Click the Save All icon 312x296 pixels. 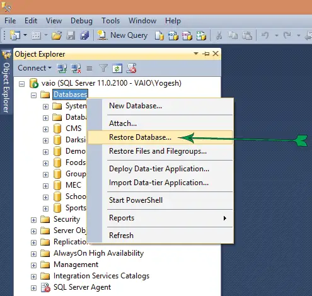pos(84,35)
